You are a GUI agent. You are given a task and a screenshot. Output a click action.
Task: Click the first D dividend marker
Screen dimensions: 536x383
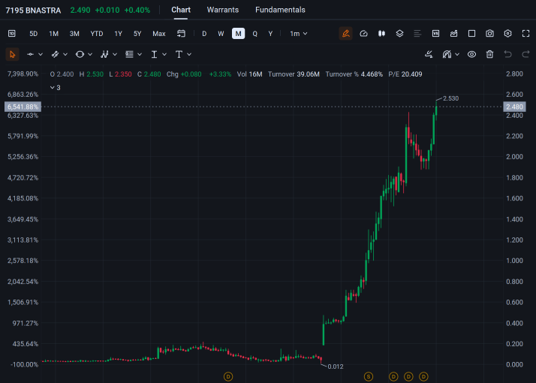pos(228,377)
